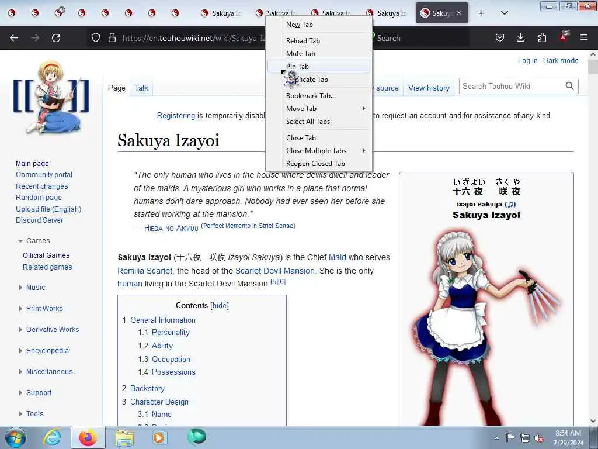Viewport: 598px width, 449px height.
Task: Open the Remilia Scarlet link
Action: [145, 271]
